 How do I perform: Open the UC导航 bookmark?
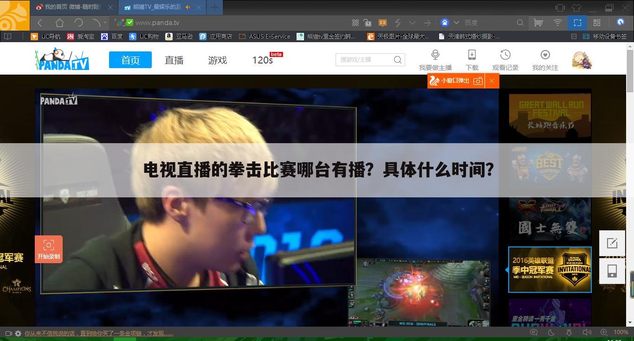tap(46, 36)
